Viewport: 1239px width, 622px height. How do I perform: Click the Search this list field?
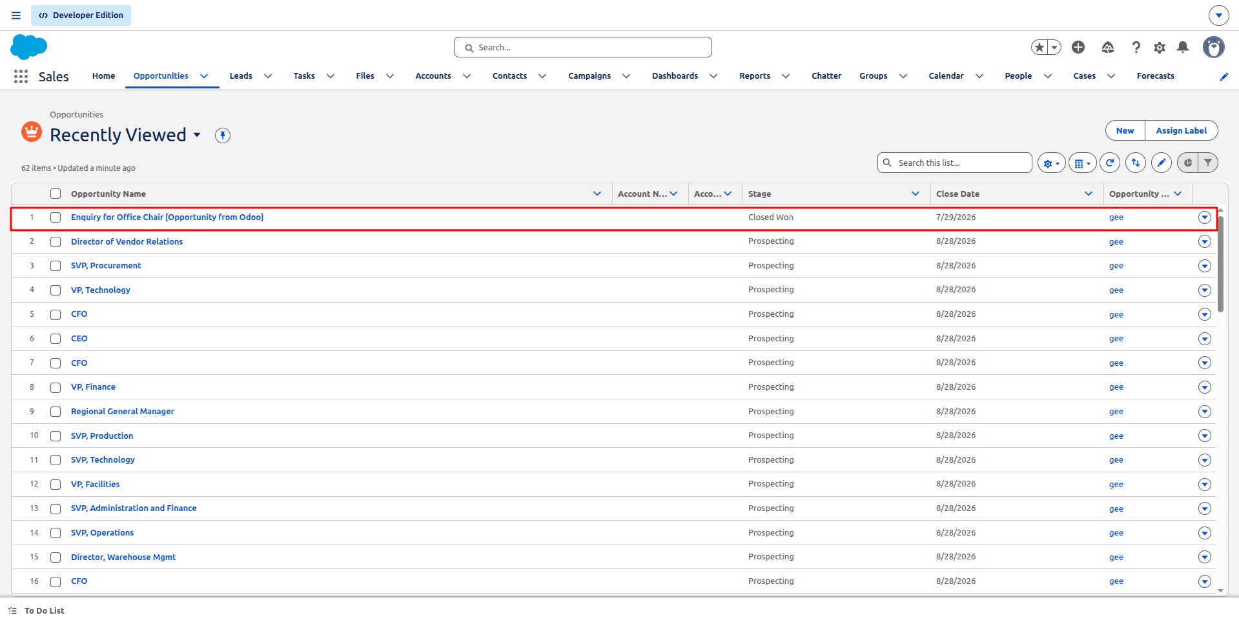click(x=954, y=163)
